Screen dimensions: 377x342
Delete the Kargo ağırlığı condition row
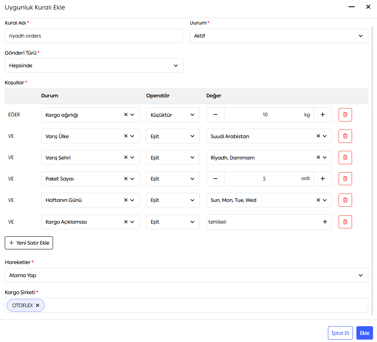345,115
